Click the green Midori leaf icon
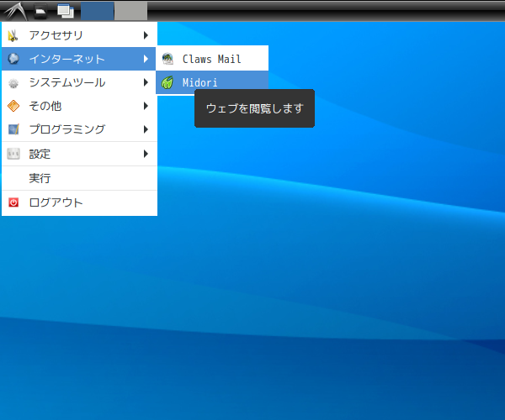 167,82
